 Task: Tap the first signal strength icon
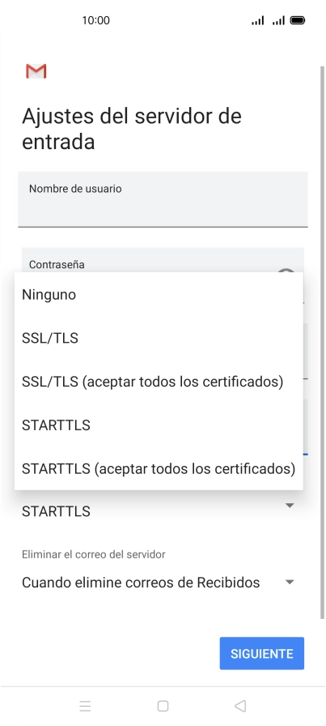pyautogui.click(x=257, y=20)
